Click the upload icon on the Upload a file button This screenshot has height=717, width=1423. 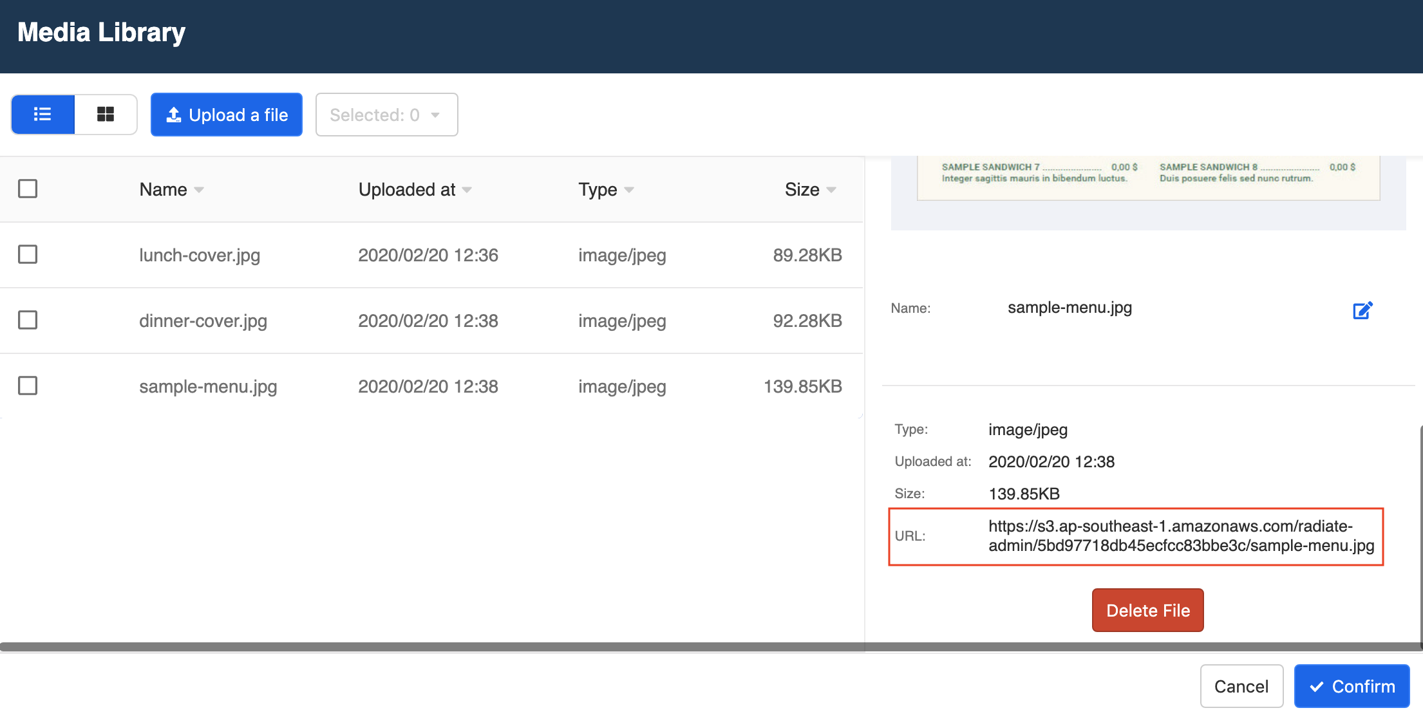[174, 115]
